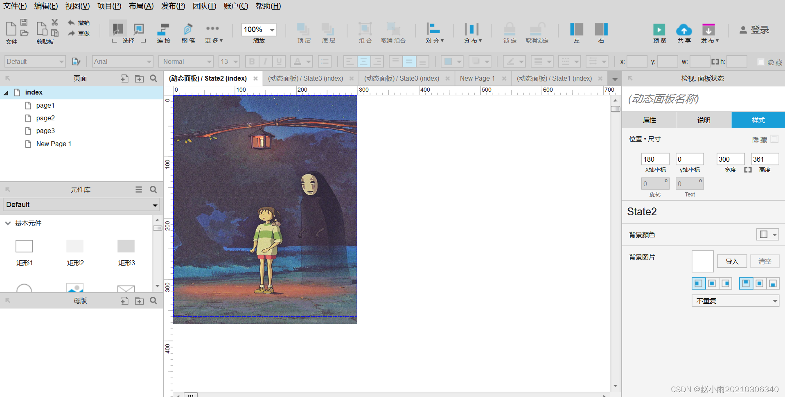
Task: Click the share (共享) cloud icon
Action: [x=683, y=29]
